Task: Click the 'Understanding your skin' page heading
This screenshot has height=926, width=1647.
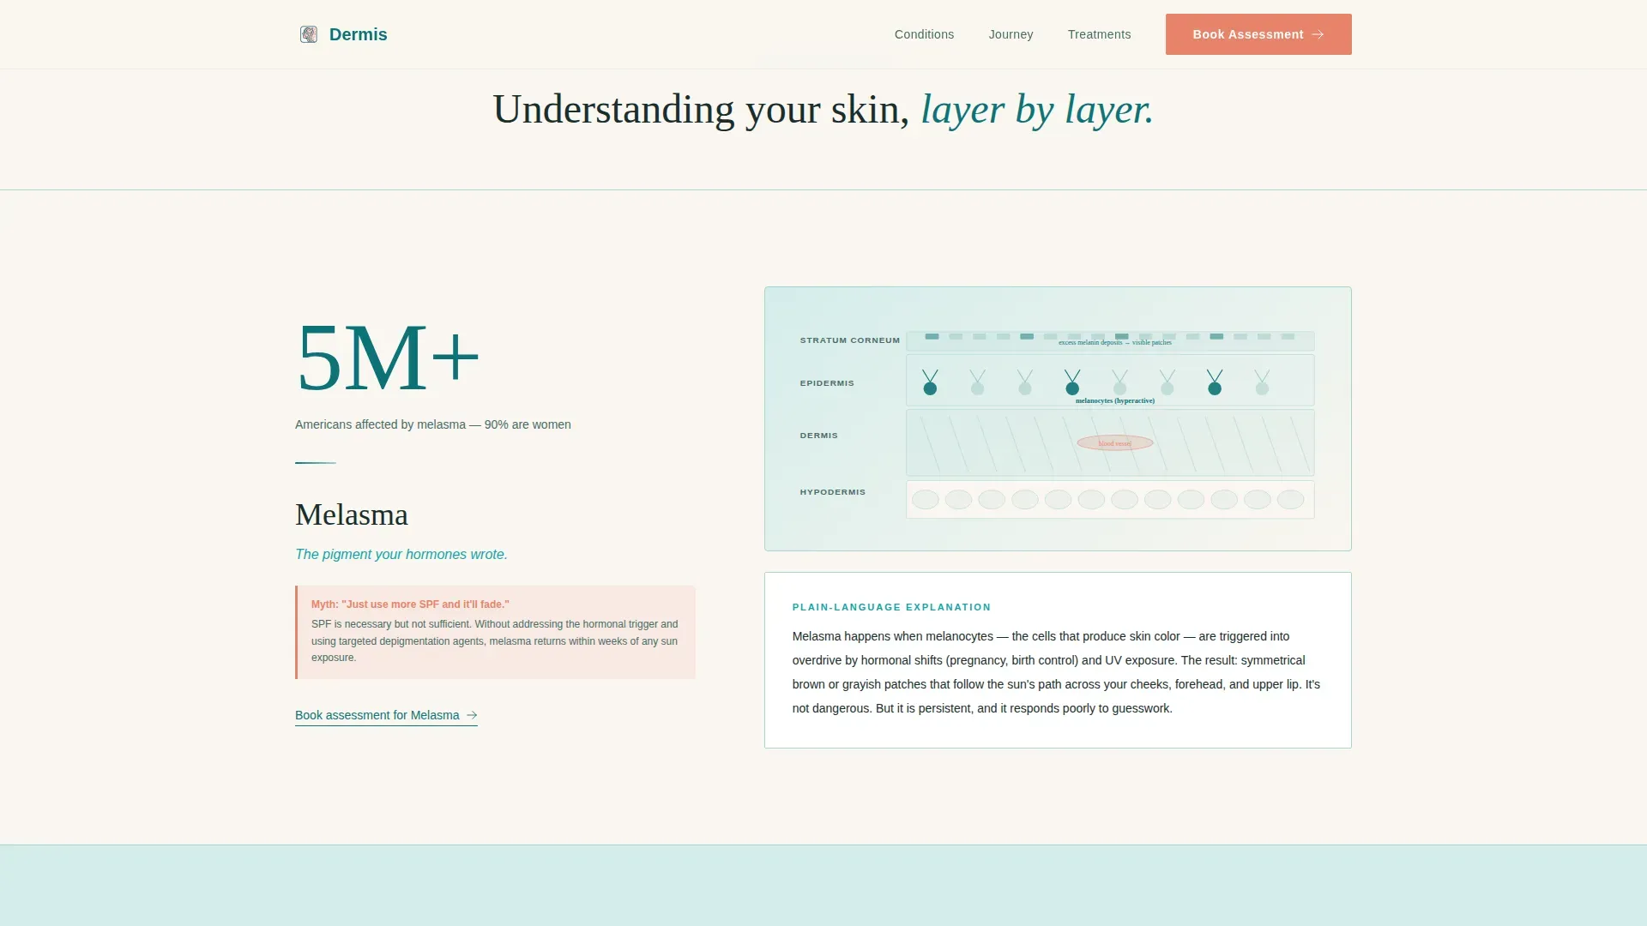Action: pyautogui.click(x=823, y=110)
